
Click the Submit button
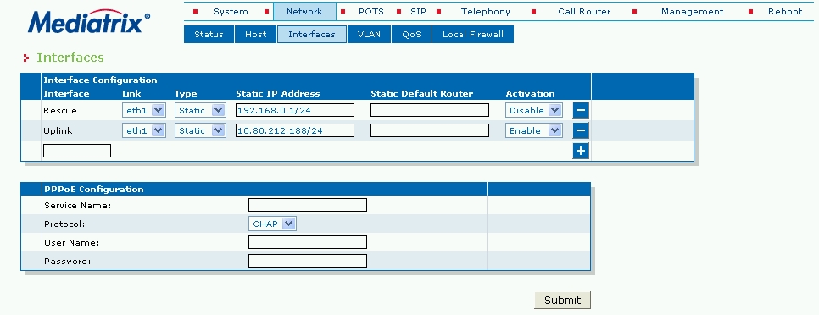tap(563, 301)
